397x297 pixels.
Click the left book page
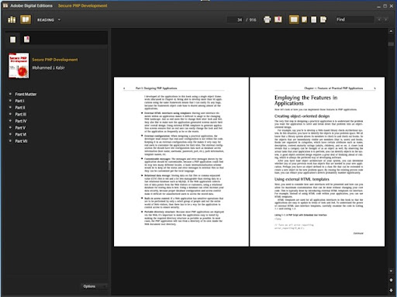[x=181, y=162]
